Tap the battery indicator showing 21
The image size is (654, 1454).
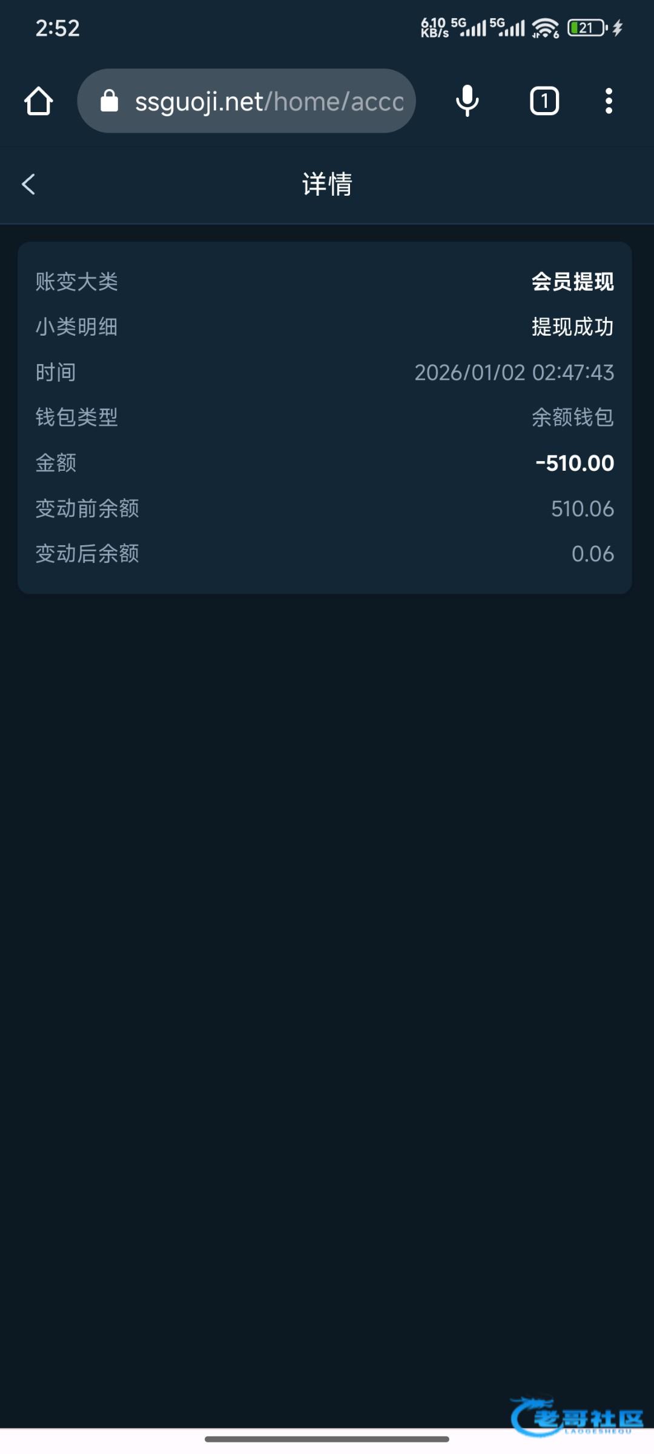587,28
